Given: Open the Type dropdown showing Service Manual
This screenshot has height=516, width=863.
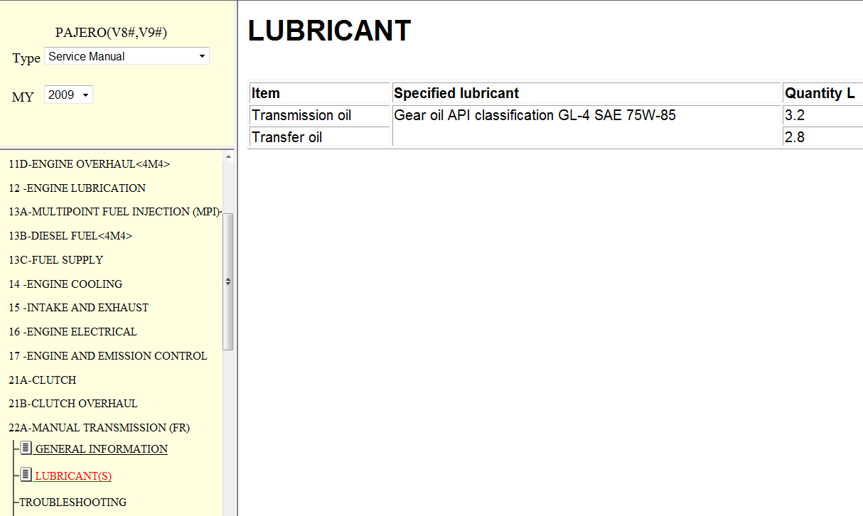Looking at the screenshot, I should pyautogui.click(x=127, y=56).
